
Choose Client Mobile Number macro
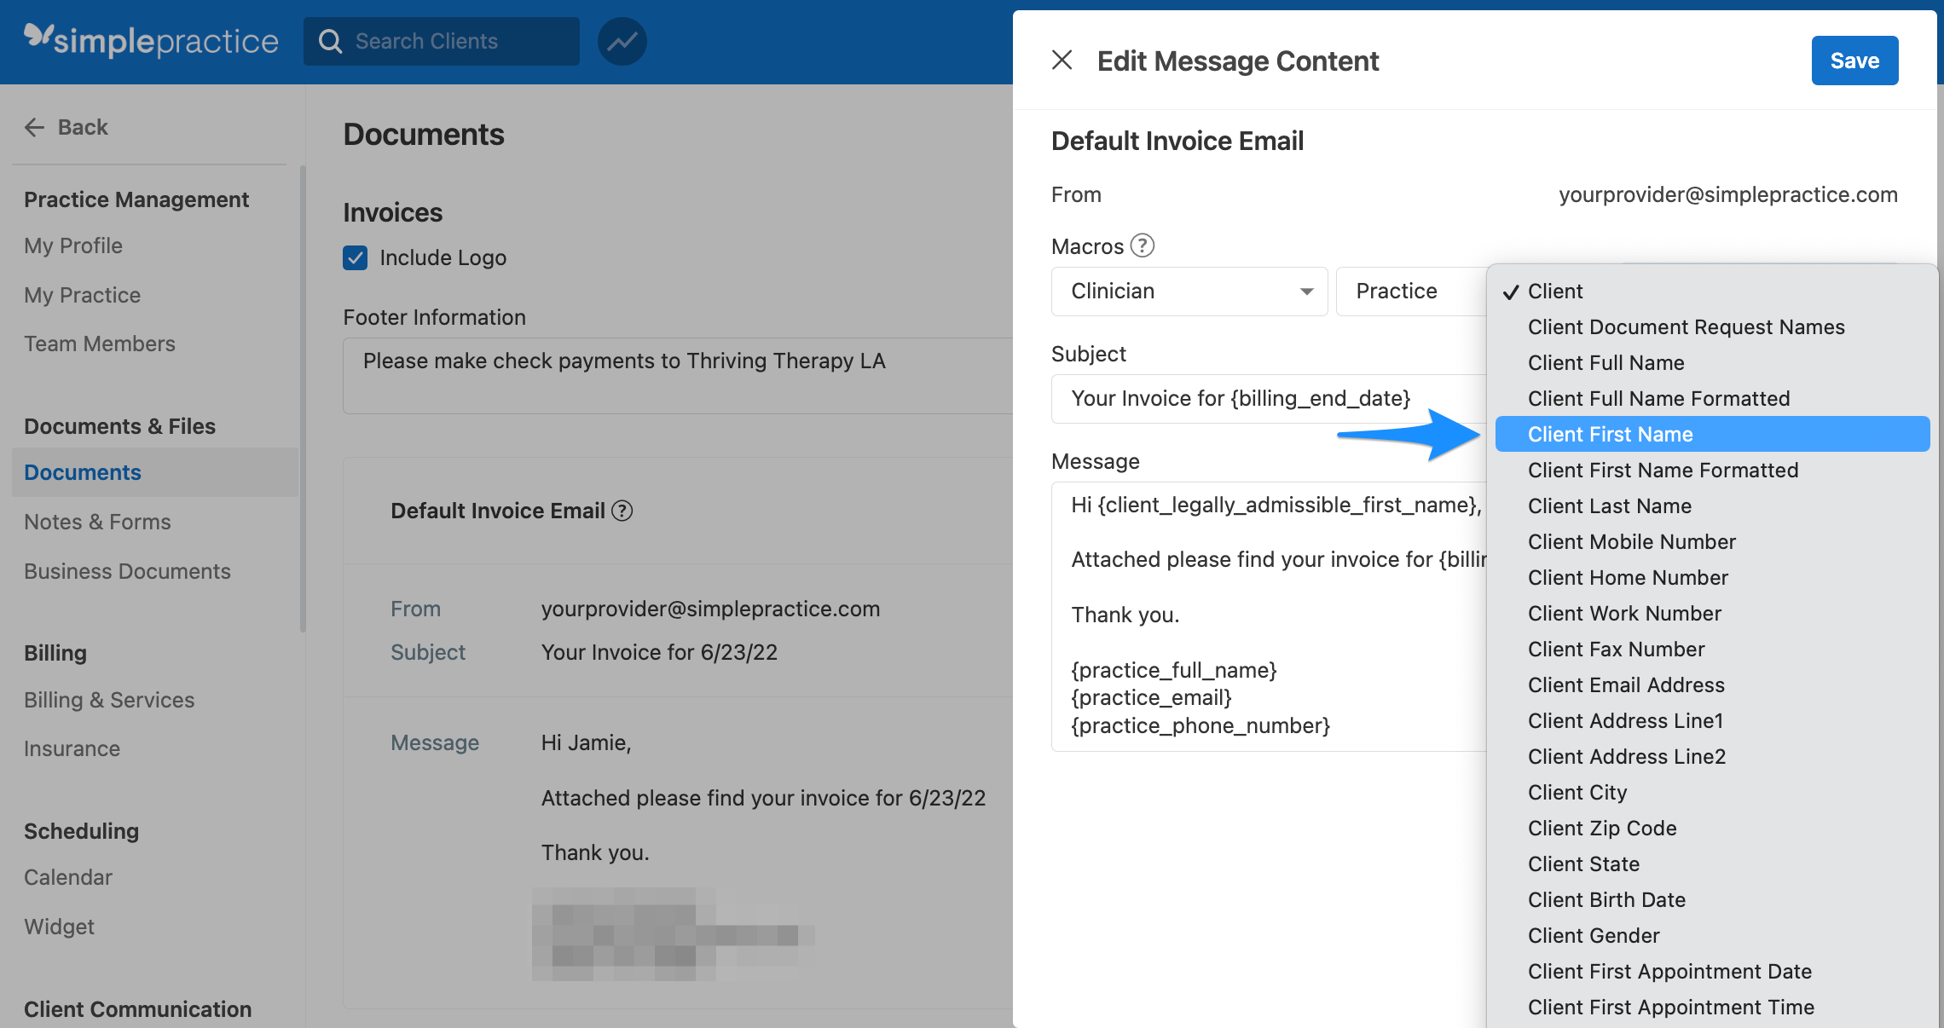1712,542
